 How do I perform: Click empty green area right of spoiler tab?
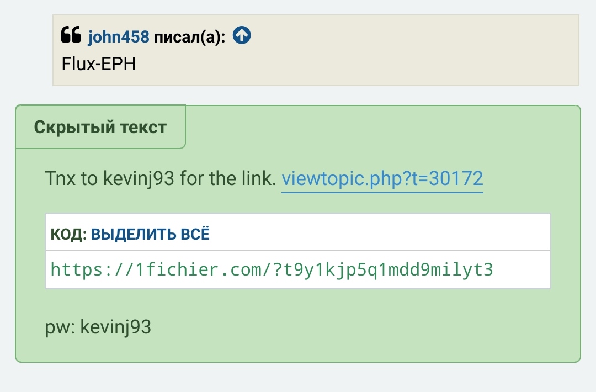point(381,128)
